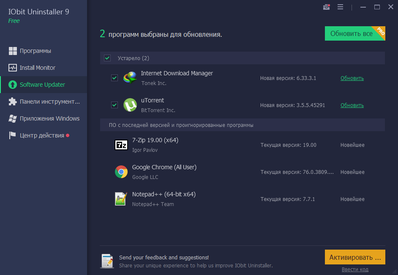Select the 7-Zip 19.00 (x64) row title
This screenshot has width=398, height=275.
[x=155, y=140]
